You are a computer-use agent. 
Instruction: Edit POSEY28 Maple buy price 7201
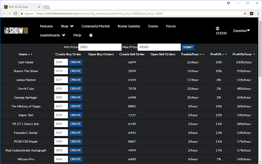pos(61,141)
